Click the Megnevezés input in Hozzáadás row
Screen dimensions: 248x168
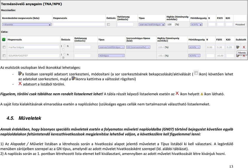point(79,24)
